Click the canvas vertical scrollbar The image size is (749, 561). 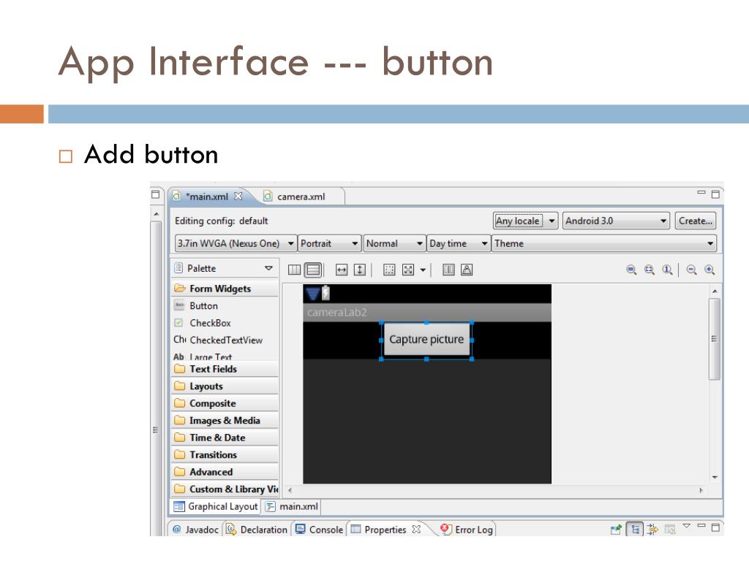point(715,338)
